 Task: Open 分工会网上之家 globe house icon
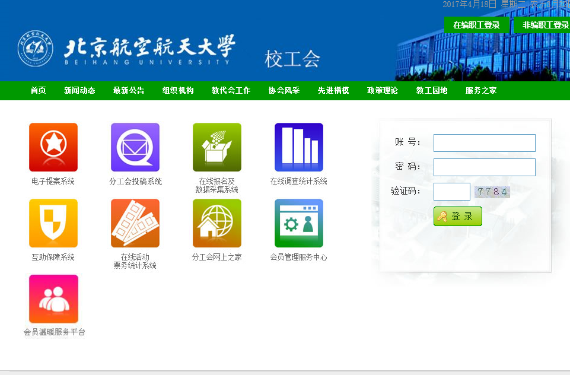pyautogui.click(x=217, y=223)
